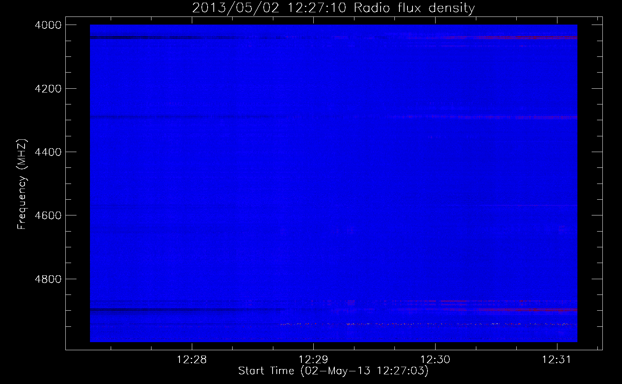Image resolution: width=622 pixels, height=384 pixels.
Task: Select the 4200 frequency tick label
Action: [x=48, y=89]
